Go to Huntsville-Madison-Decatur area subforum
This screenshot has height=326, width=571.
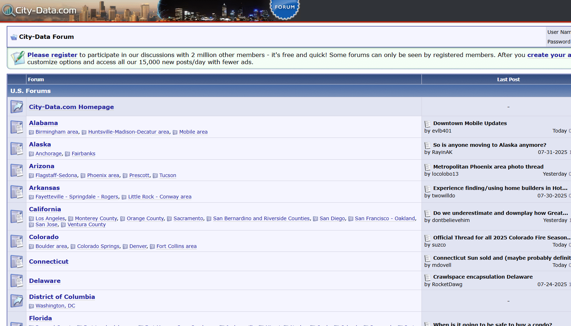click(x=129, y=132)
